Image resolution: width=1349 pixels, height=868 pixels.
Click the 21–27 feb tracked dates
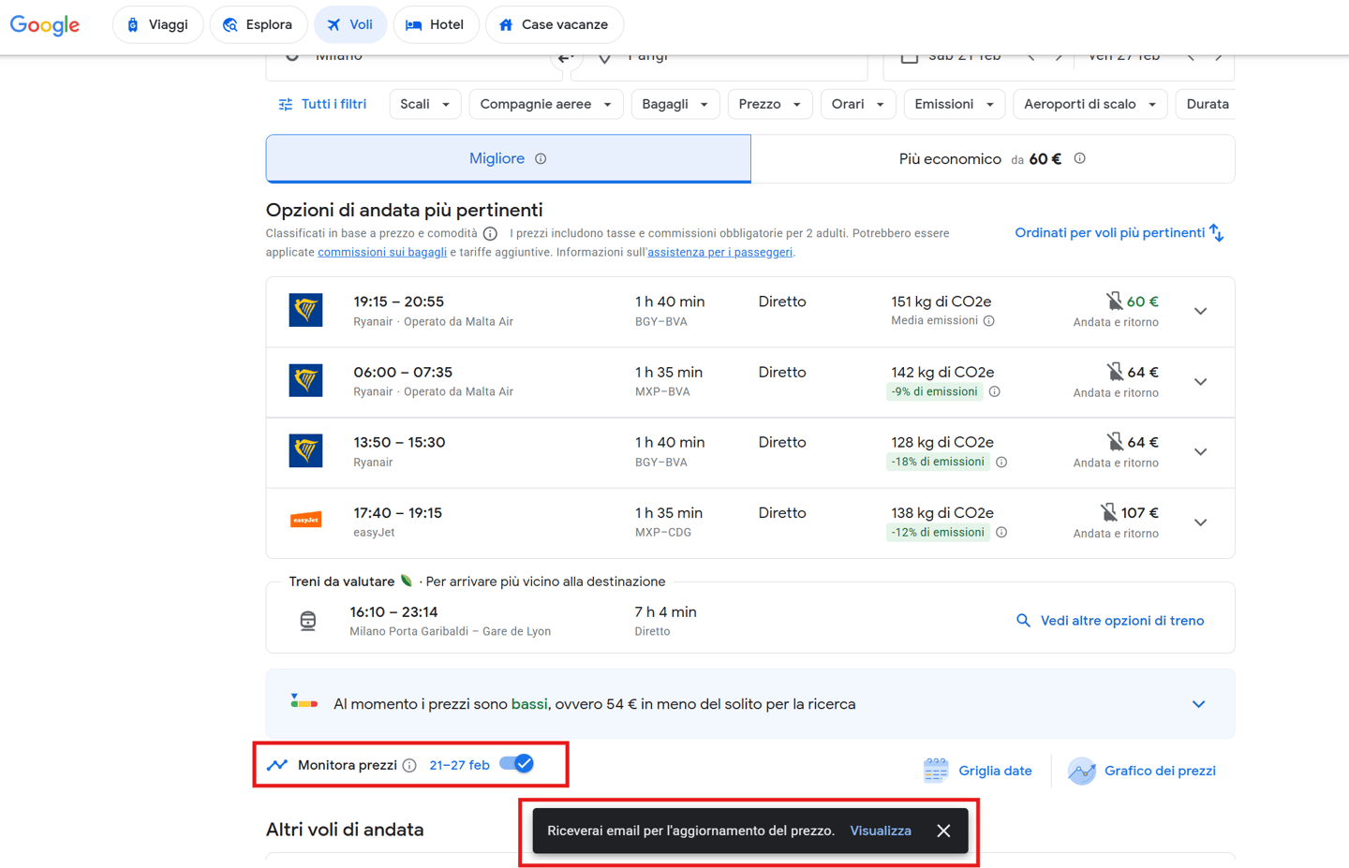coord(459,766)
